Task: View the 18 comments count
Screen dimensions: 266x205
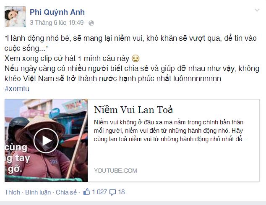Action: pyautogui.click(x=122, y=192)
